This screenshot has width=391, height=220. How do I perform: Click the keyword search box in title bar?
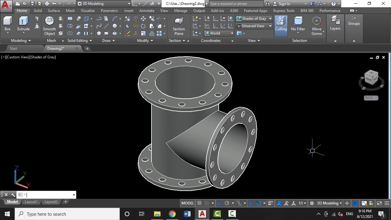point(236,4)
